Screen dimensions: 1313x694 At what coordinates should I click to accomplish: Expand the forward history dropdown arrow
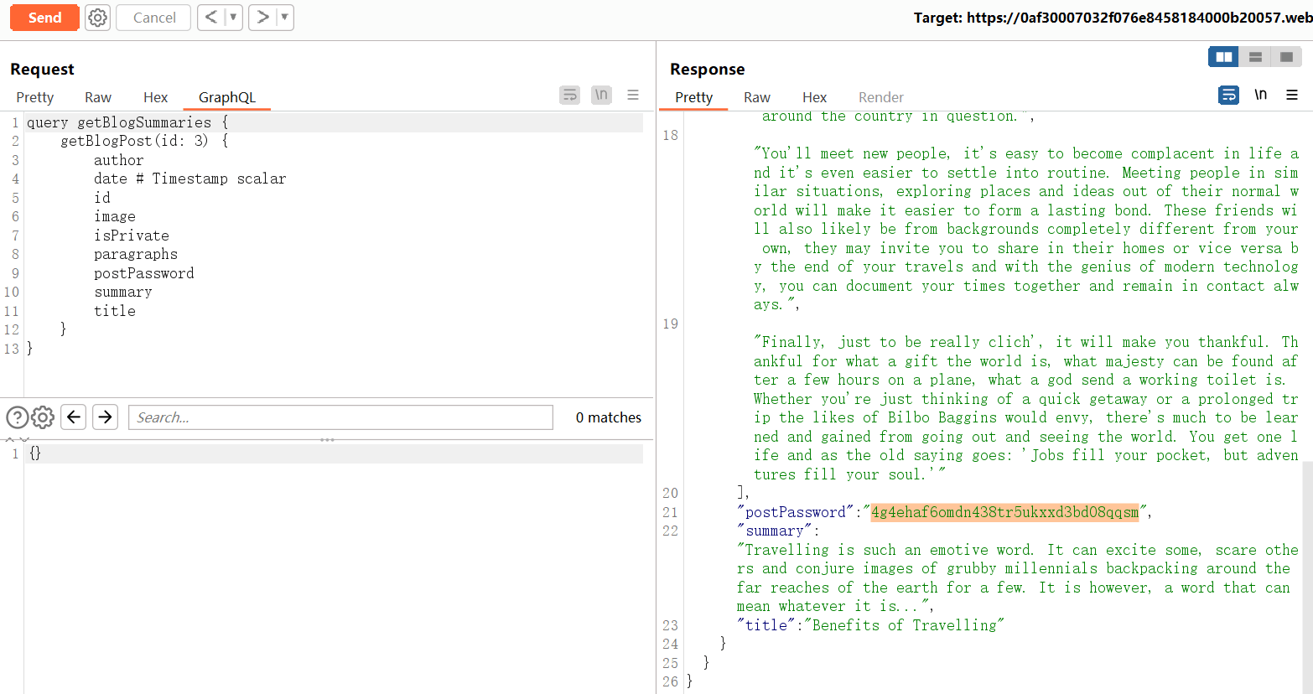pos(284,18)
